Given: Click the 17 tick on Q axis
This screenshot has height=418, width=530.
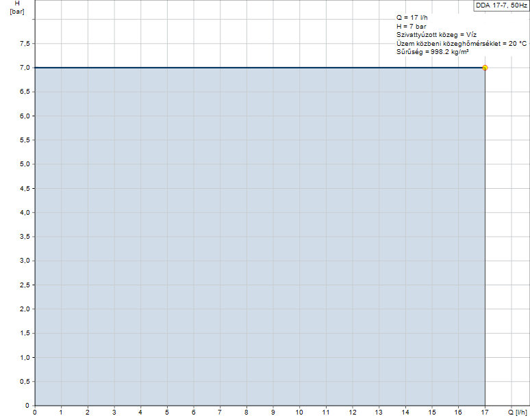Looking at the screenshot, I should click(485, 413).
